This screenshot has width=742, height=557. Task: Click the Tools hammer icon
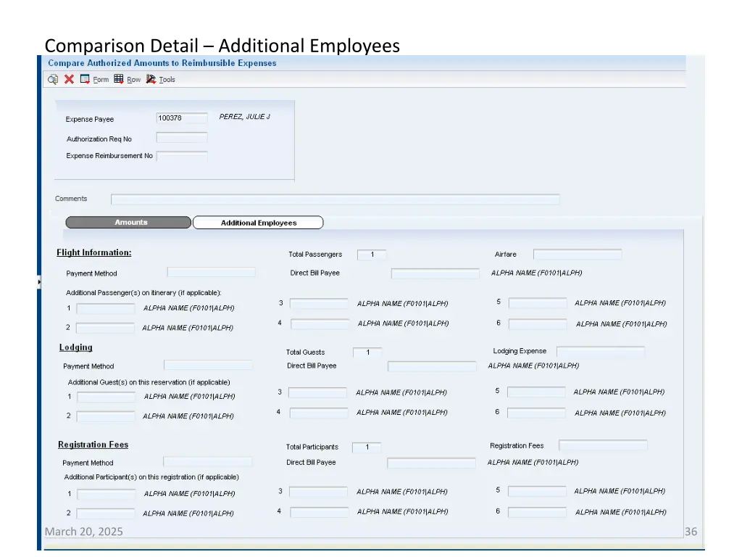[x=151, y=79]
